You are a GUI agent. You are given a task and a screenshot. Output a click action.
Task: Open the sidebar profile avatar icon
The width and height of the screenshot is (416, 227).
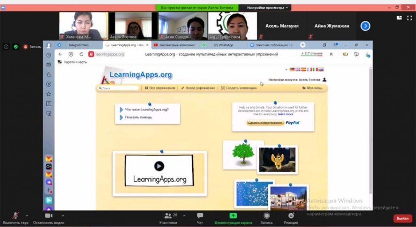click(x=49, y=46)
